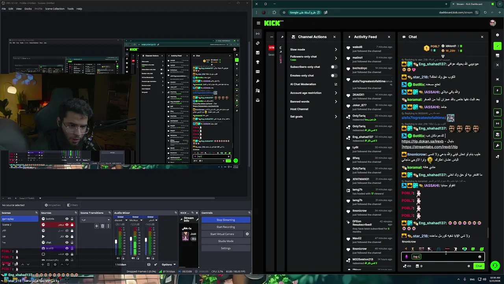The width and height of the screenshot is (504, 284).
Task: Expand Followers-only chat options
Action: [336, 58]
